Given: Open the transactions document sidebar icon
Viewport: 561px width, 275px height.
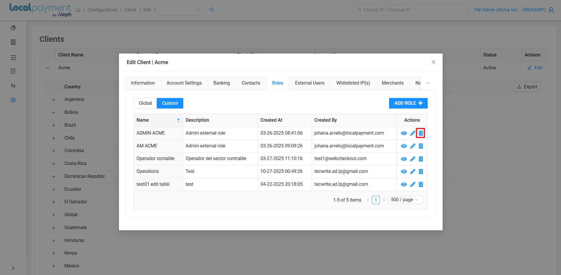Looking at the screenshot, I should click(13, 42).
